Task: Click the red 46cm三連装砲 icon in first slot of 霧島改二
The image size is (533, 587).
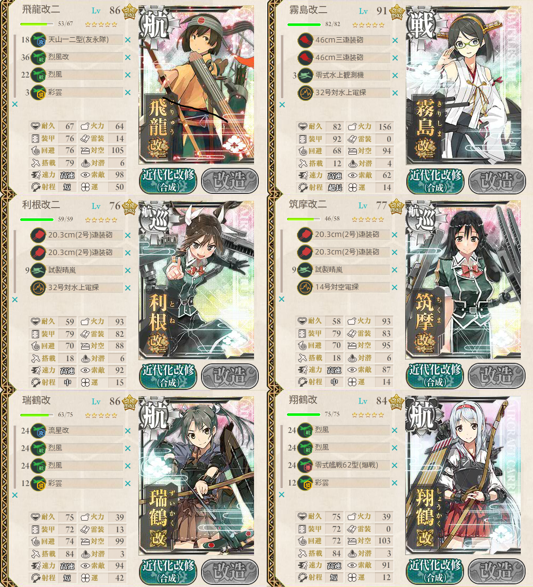Action: point(305,40)
